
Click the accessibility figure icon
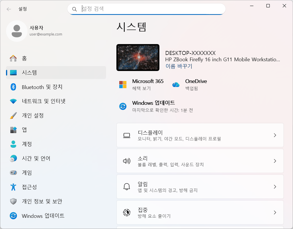(13, 187)
